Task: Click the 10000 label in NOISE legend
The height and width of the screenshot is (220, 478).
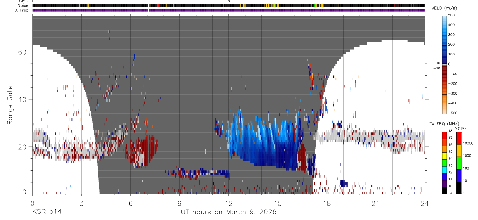Action: [468, 144]
